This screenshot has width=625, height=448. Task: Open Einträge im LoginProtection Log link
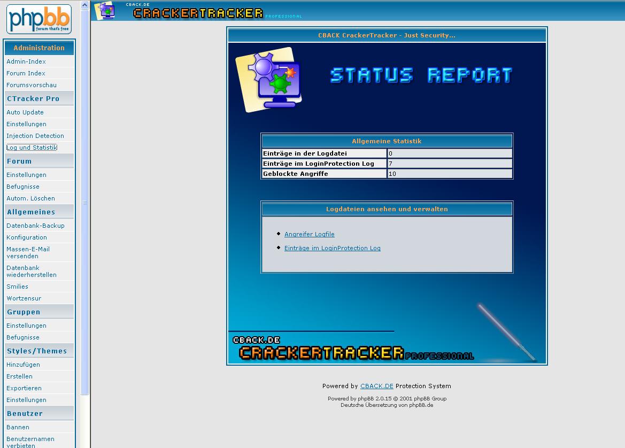(x=332, y=248)
